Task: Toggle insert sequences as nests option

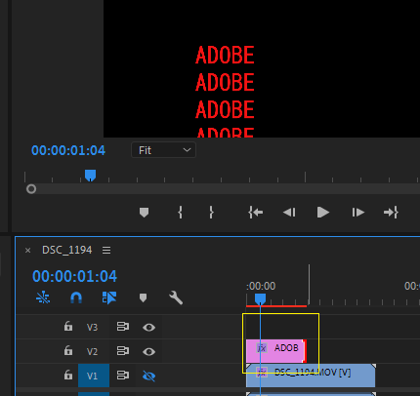Action: tap(43, 297)
